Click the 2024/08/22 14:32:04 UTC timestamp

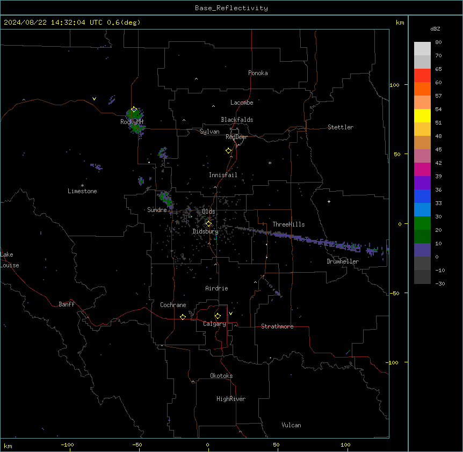pos(53,23)
